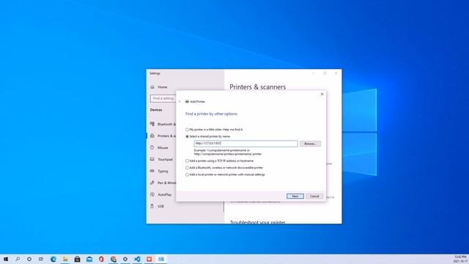Viewport: 469px width, 264px height.
Task: Open the red-orange square taskbar app
Action: click(149, 259)
